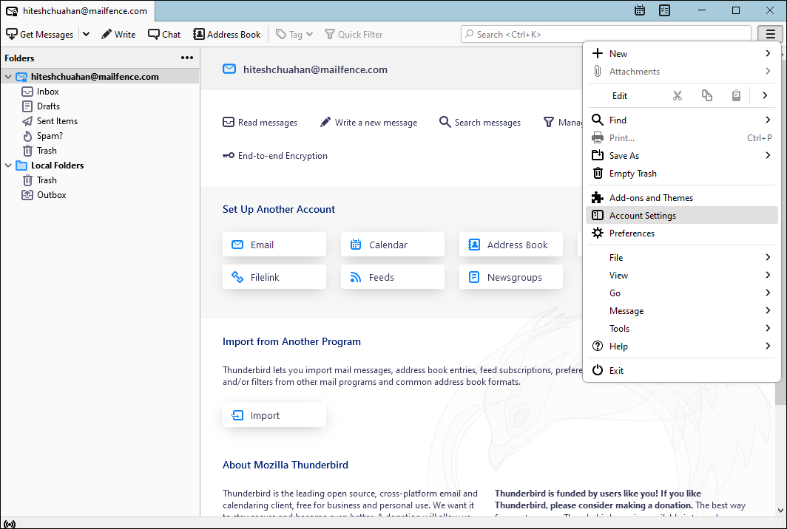The width and height of the screenshot is (787, 529).
Task: Click the Paste icon in Edit row
Action: (x=736, y=95)
